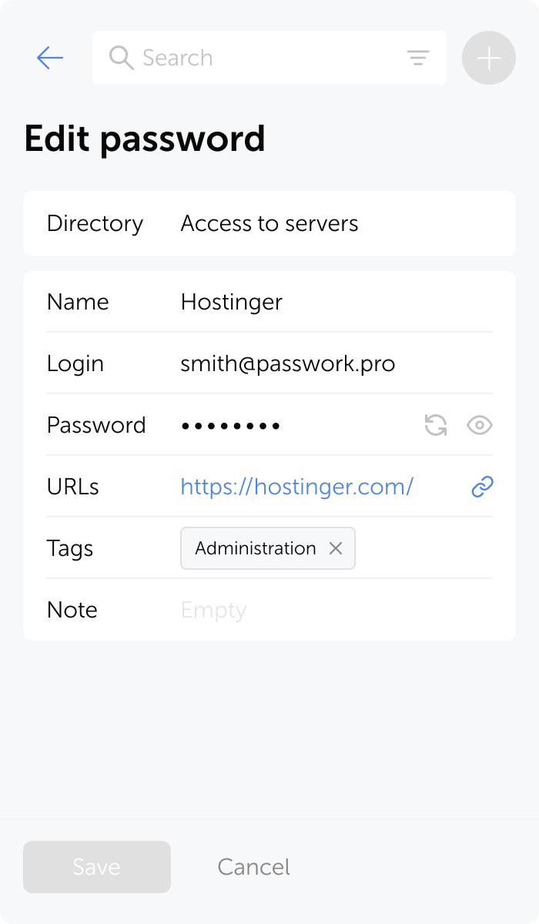
Task: Click the Tags label
Action: pos(70,548)
